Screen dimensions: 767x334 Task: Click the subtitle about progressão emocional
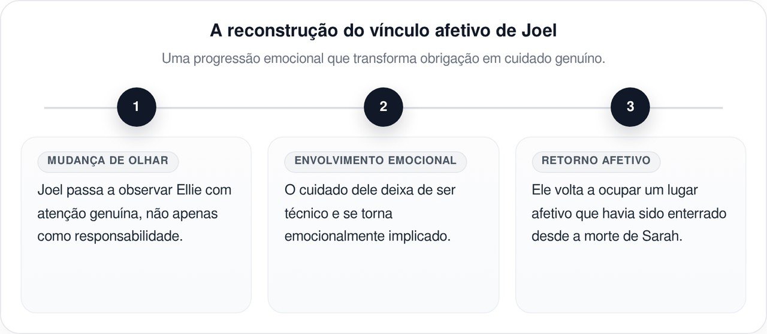tap(383, 59)
